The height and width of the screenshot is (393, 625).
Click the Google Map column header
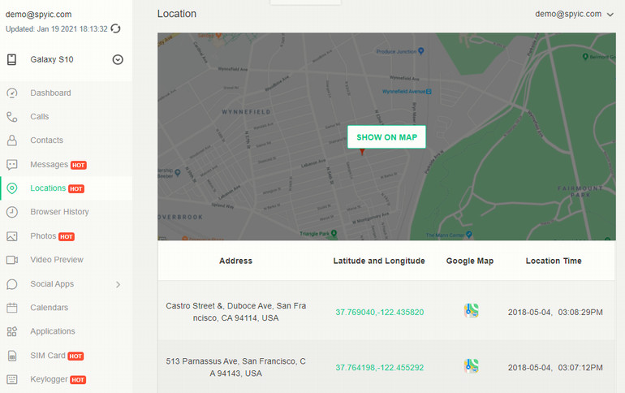[x=470, y=261]
